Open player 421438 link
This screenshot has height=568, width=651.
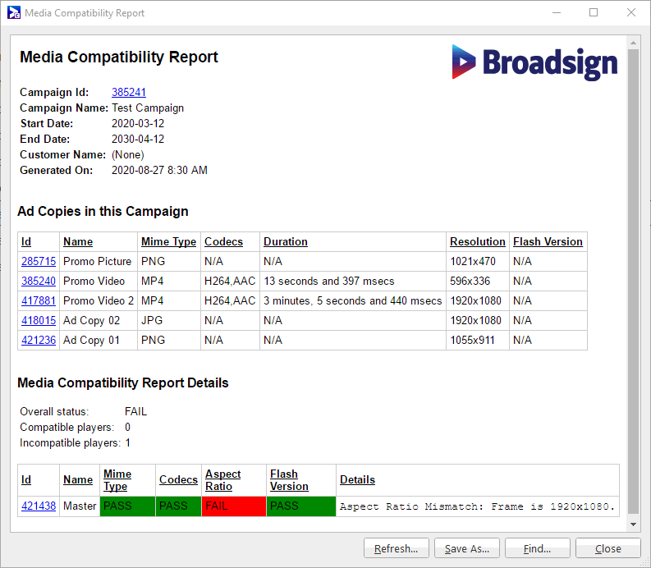pos(39,506)
